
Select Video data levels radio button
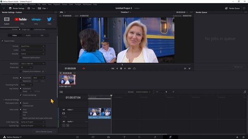click(21, 112)
